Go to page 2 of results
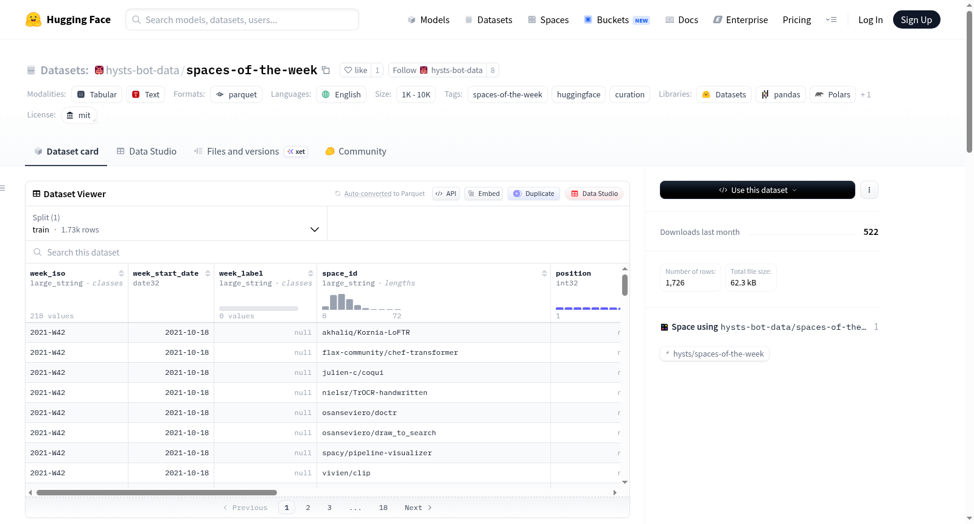Image resolution: width=974 pixels, height=524 pixels. coord(308,508)
